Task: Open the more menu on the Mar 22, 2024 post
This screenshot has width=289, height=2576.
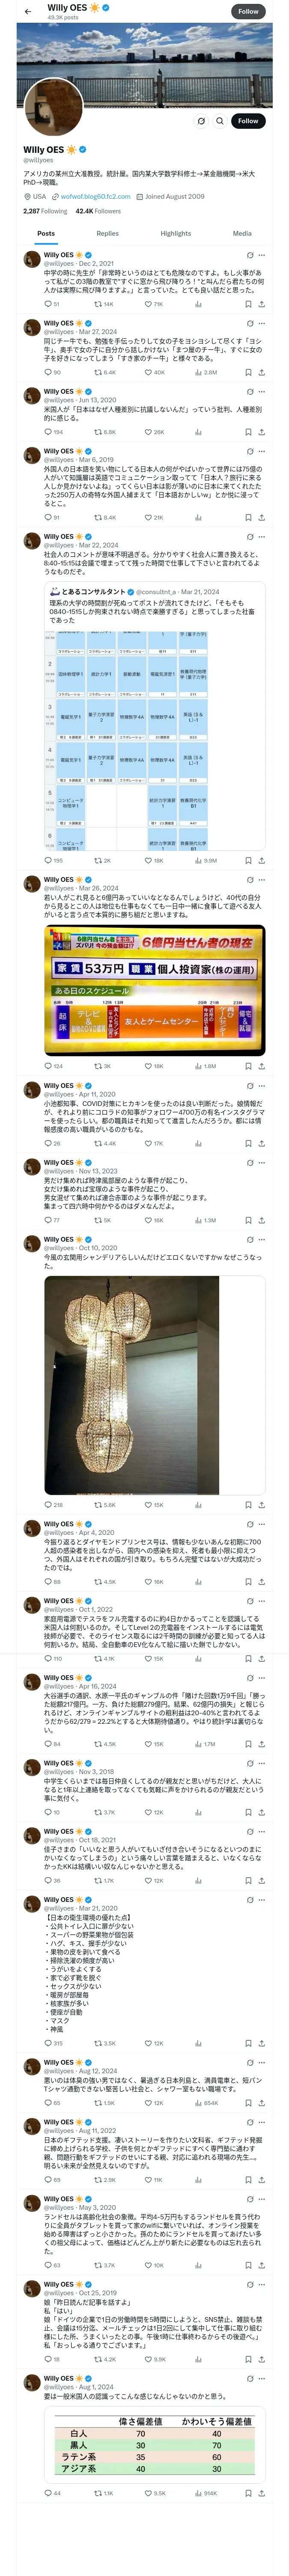Action: coord(262,536)
